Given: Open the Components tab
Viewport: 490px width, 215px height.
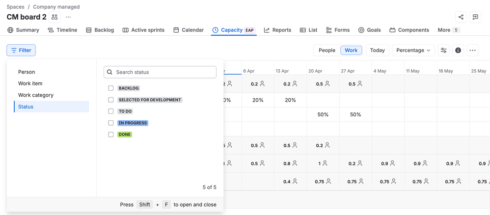Looking at the screenshot, I should (409, 30).
